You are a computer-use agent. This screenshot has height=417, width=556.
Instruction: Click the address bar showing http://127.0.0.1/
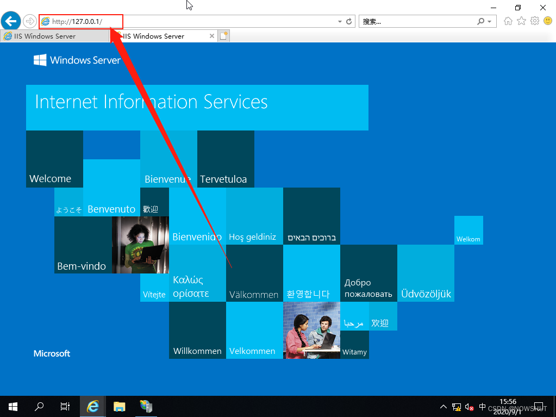click(x=190, y=22)
